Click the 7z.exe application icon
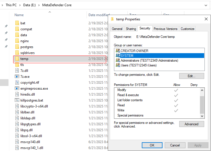 tap(17, 77)
